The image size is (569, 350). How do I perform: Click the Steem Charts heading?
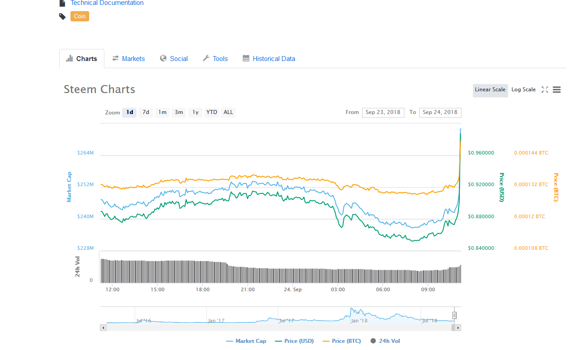pyautogui.click(x=99, y=89)
